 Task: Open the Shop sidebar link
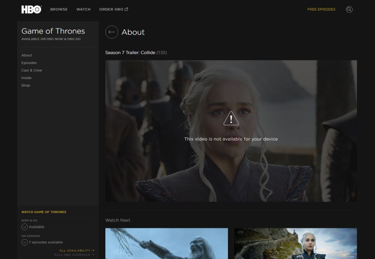[25, 85]
